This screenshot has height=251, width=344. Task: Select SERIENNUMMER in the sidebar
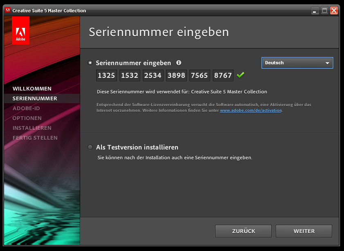(x=35, y=98)
